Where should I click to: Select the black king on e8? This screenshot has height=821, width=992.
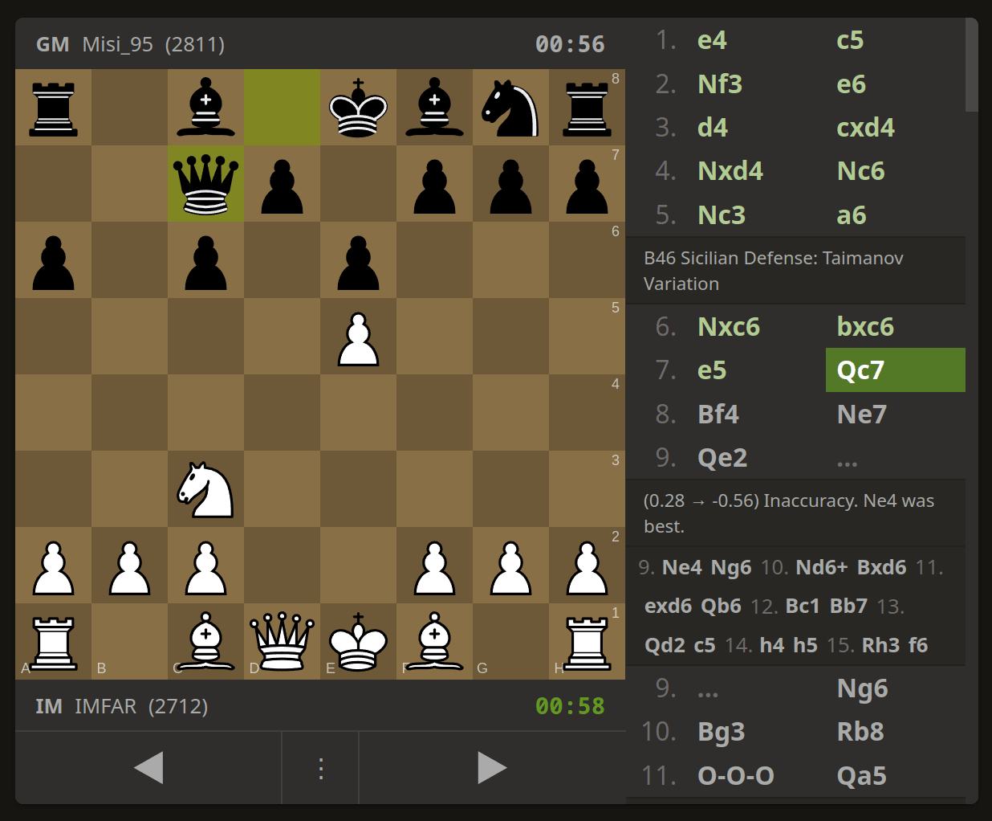click(x=358, y=108)
